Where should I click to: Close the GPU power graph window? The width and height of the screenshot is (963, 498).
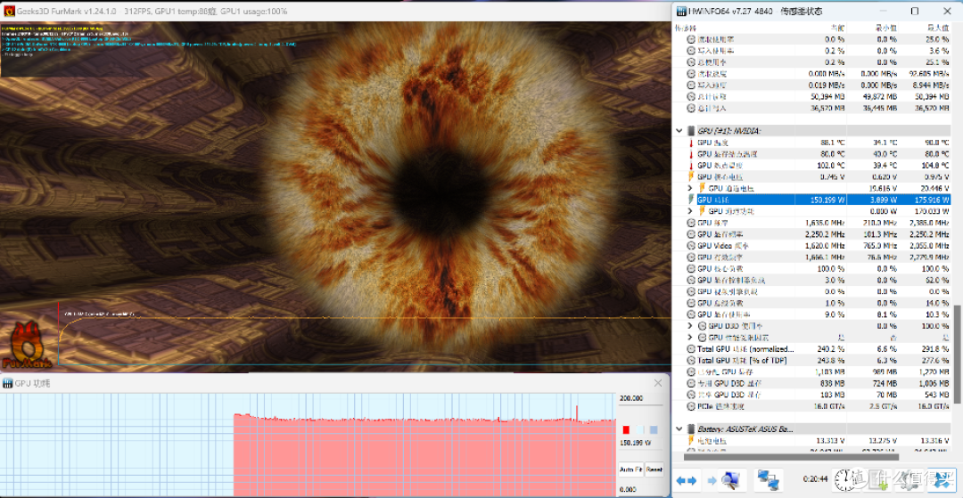coord(658,383)
